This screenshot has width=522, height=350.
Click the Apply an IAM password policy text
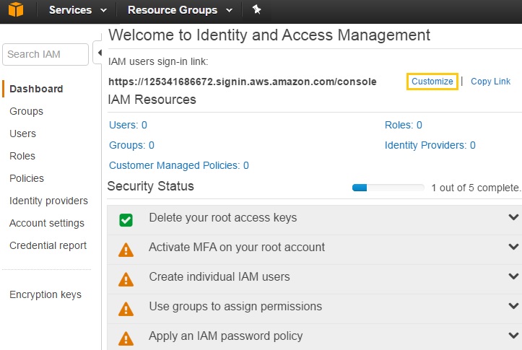click(x=226, y=336)
